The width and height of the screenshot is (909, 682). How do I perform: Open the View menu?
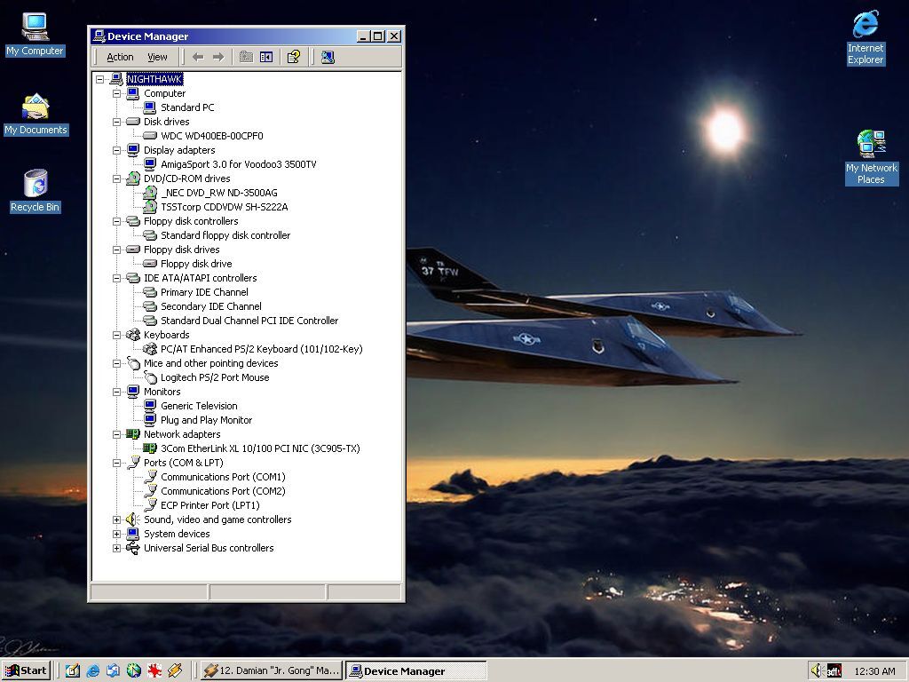157,57
